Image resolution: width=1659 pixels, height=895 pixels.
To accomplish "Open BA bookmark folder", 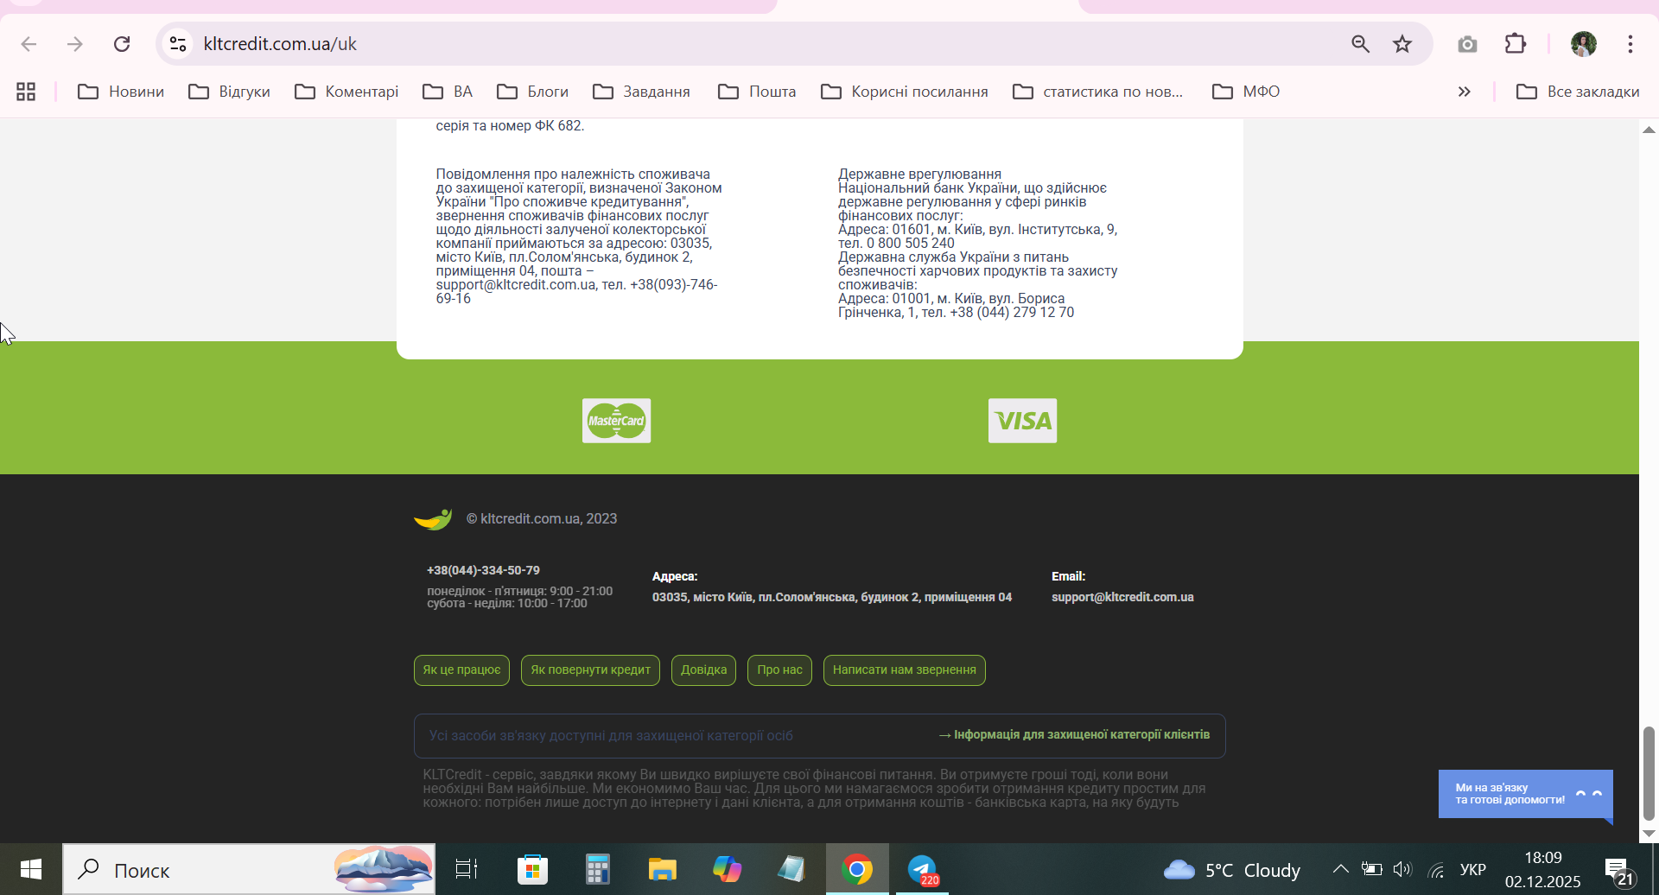I will coord(448,92).
